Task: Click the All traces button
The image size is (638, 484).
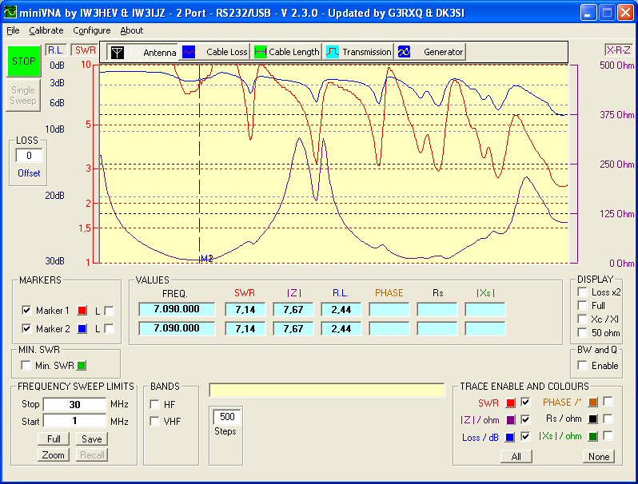Action: click(x=516, y=457)
